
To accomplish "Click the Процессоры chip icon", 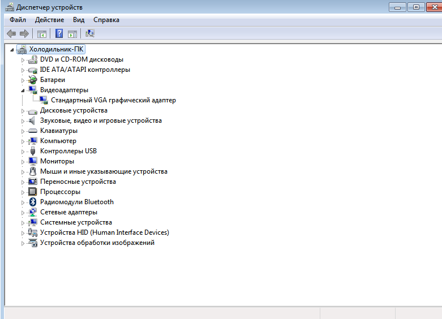I will point(33,192).
